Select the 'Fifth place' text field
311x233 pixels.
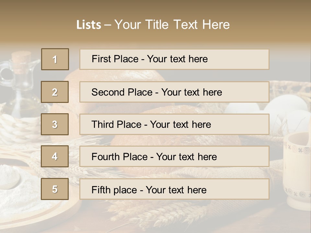pos(174,189)
